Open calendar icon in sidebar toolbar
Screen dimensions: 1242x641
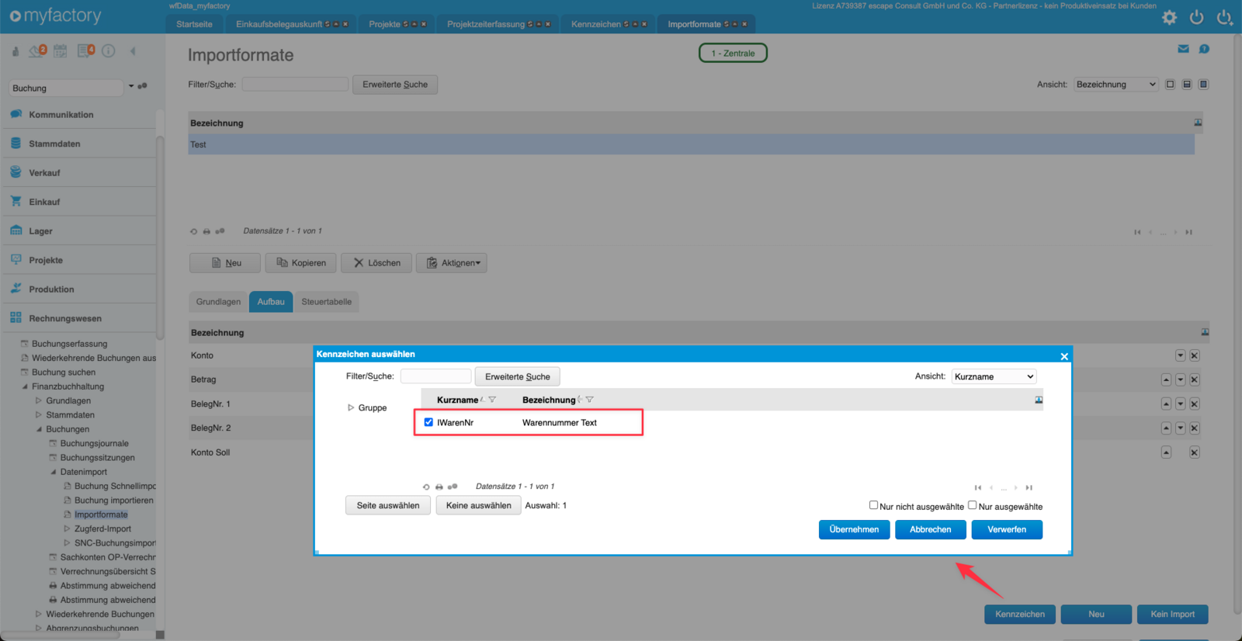coord(61,51)
